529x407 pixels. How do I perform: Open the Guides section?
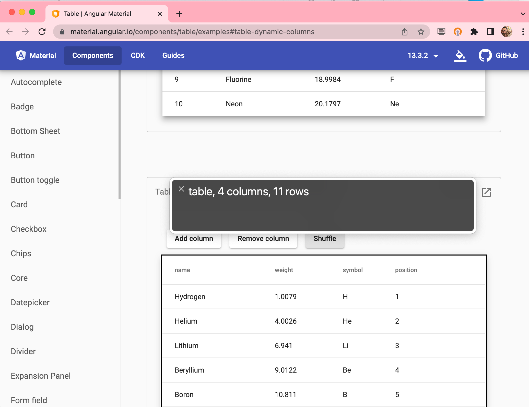coord(173,55)
